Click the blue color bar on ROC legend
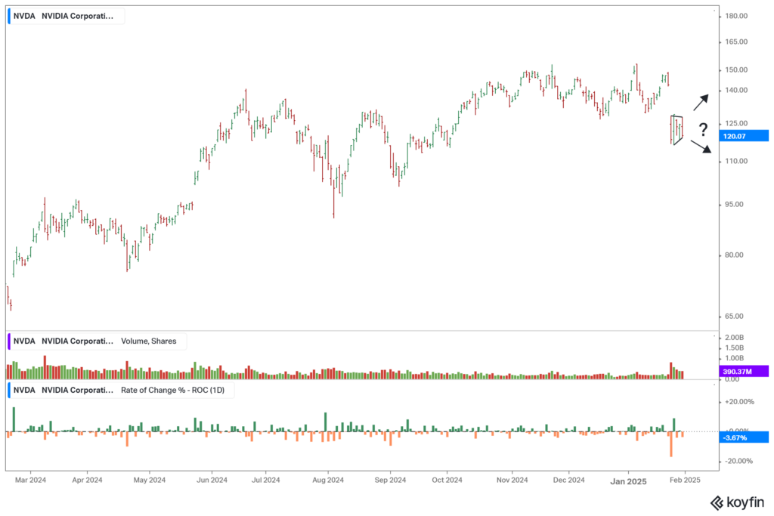 click(x=9, y=390)
